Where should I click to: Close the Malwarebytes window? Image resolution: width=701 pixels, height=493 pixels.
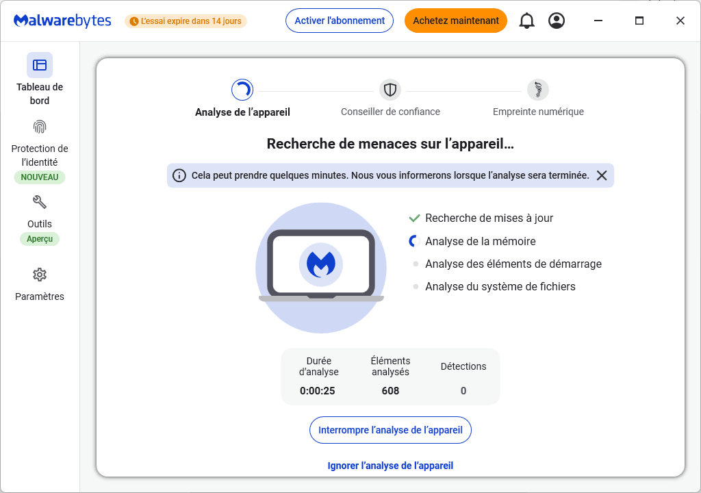pos(680,21)
